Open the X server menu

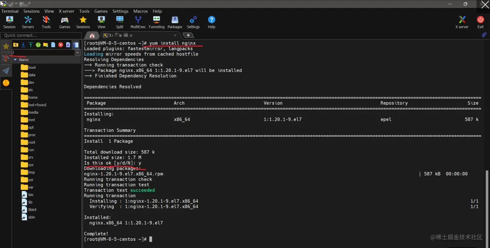(66, 11)
